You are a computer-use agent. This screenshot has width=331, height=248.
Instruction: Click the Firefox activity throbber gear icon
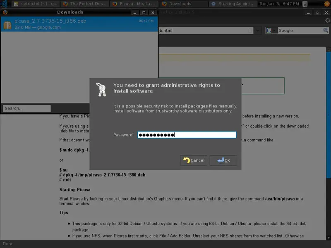pyautogui.click(x=327, y=20)
